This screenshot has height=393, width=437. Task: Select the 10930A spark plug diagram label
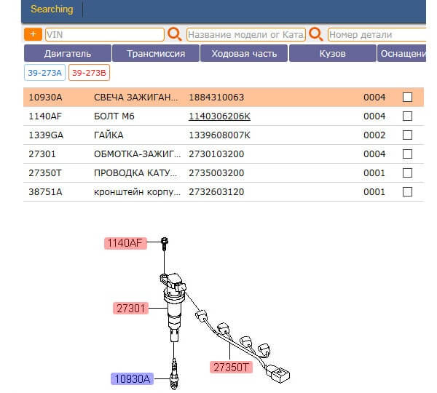click(x=131, y=378)
